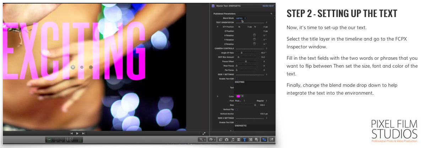This screenshot has height=148, width=423.
Task: Toggle the inspector sliders button
Action: (264, 139)
